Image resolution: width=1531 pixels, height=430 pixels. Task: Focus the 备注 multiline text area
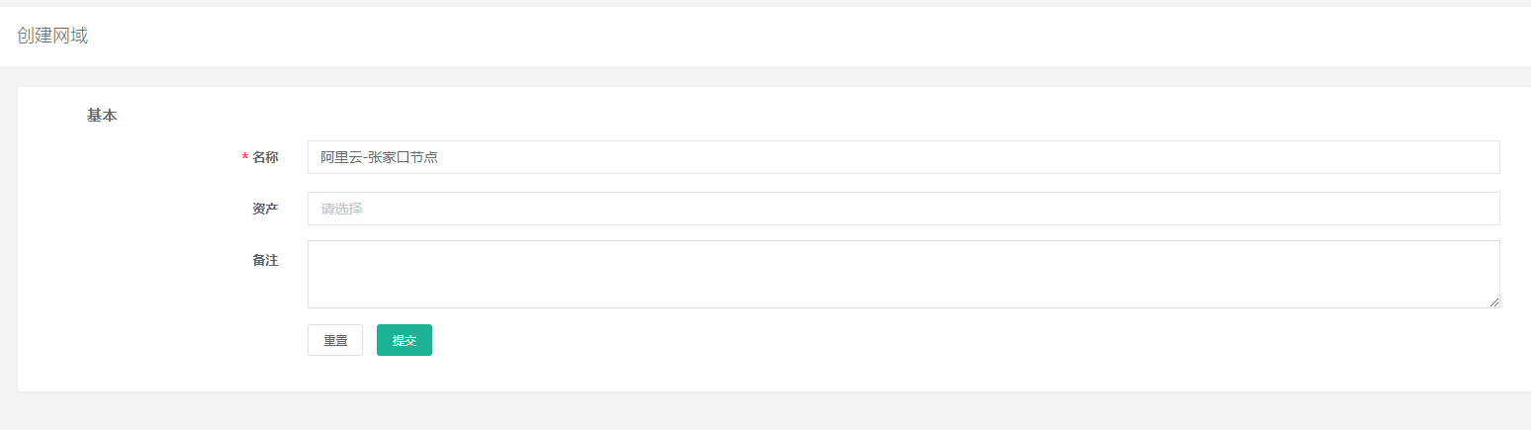pos(902,274)
